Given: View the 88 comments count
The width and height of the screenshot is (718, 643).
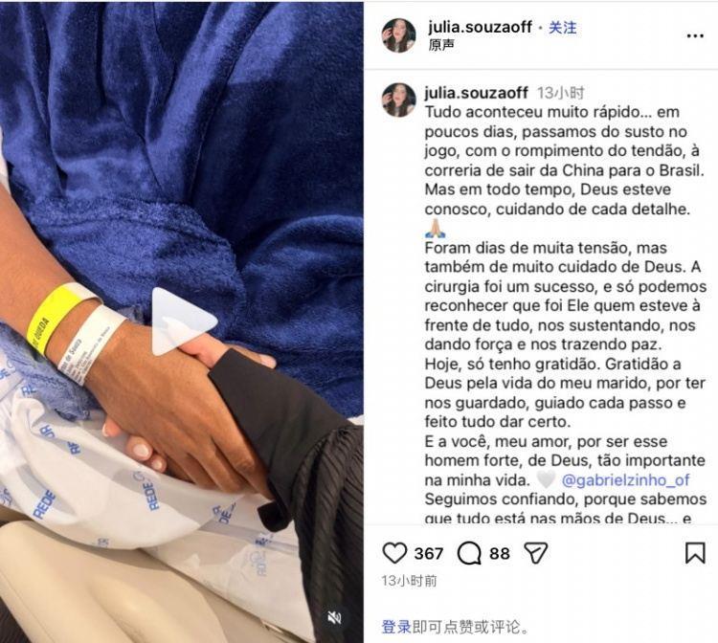Looking at the screenshot, I should [x=500, y=553].
